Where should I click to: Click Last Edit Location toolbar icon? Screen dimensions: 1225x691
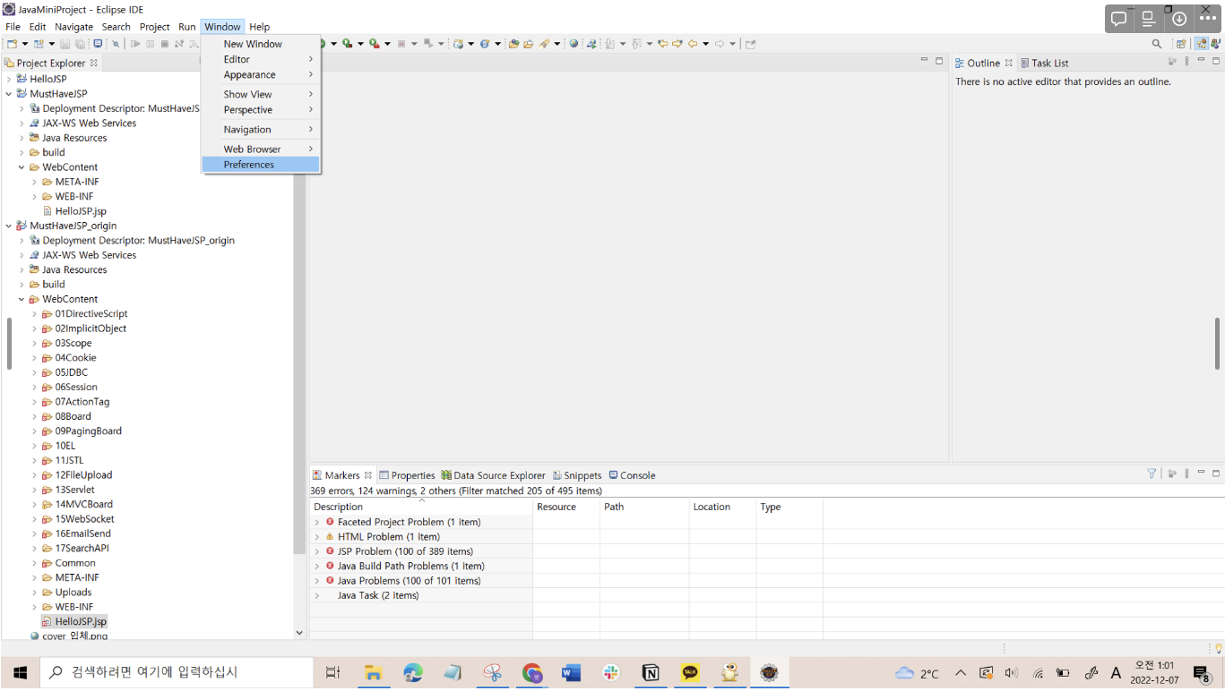[x=662, y=44]
